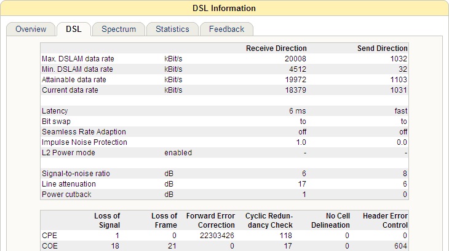This screenshot has width=449, height=251.
Task: Click the Seamless Rate Adaption label
Action: tap(84, 132)
